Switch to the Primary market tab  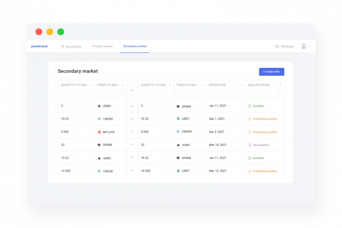(103, 46)
